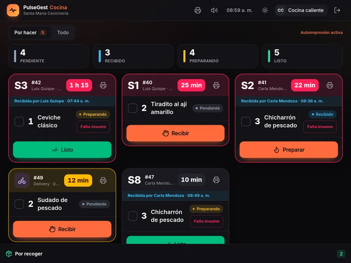Click the Autoimpresión activa link

click(321, 32)
